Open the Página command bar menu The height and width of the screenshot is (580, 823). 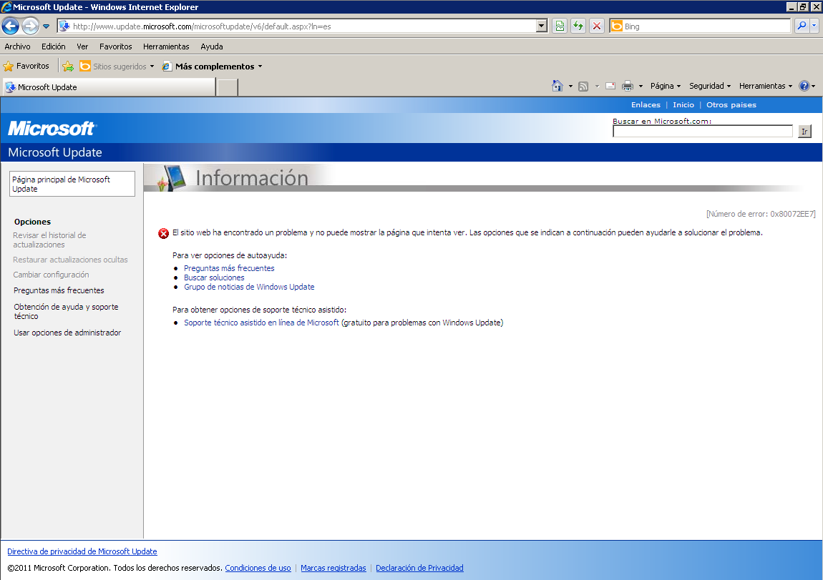(666, 86)
